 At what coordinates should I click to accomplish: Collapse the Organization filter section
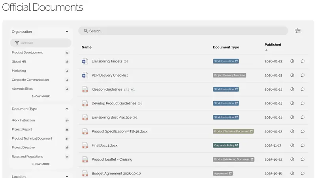pyautogui.click(x=67, y=32)
